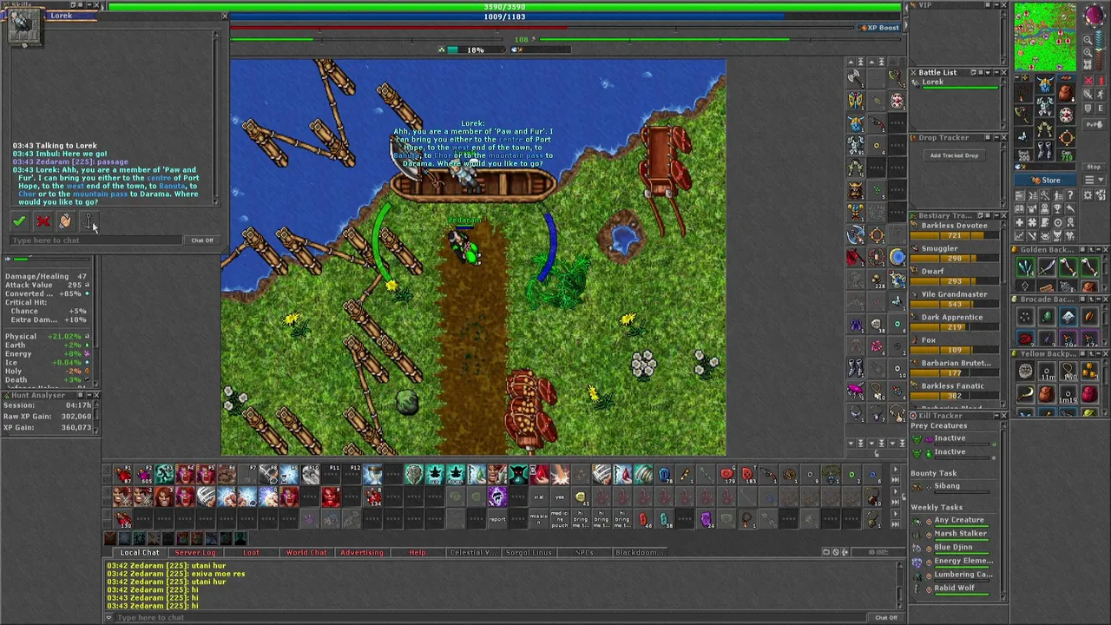This screenshot has height=625, width=1111.
Task: Open the menu dropdown below Stop
Action: (x=1094, y=180)
